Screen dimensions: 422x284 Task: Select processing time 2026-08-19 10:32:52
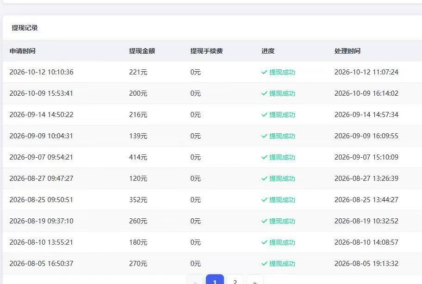point(366,221)
